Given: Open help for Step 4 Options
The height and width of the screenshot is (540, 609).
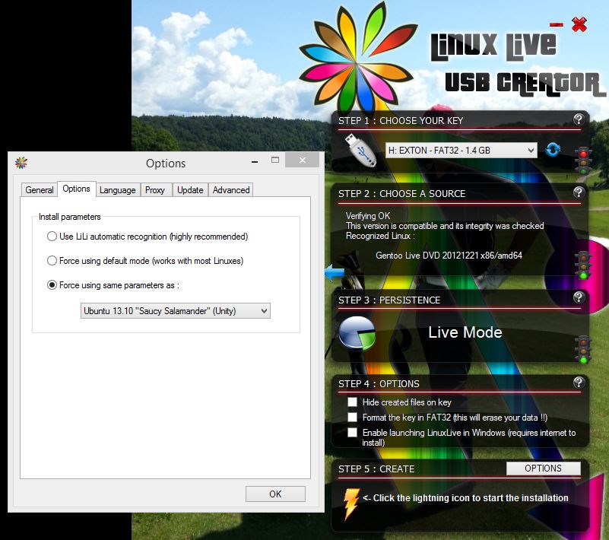Looking at the screenshot, I should click(x=579, y=383).
